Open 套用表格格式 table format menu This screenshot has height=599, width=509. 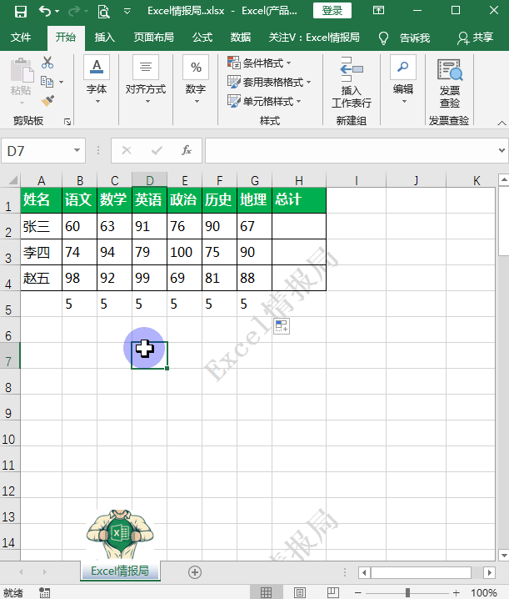(269, 82)
